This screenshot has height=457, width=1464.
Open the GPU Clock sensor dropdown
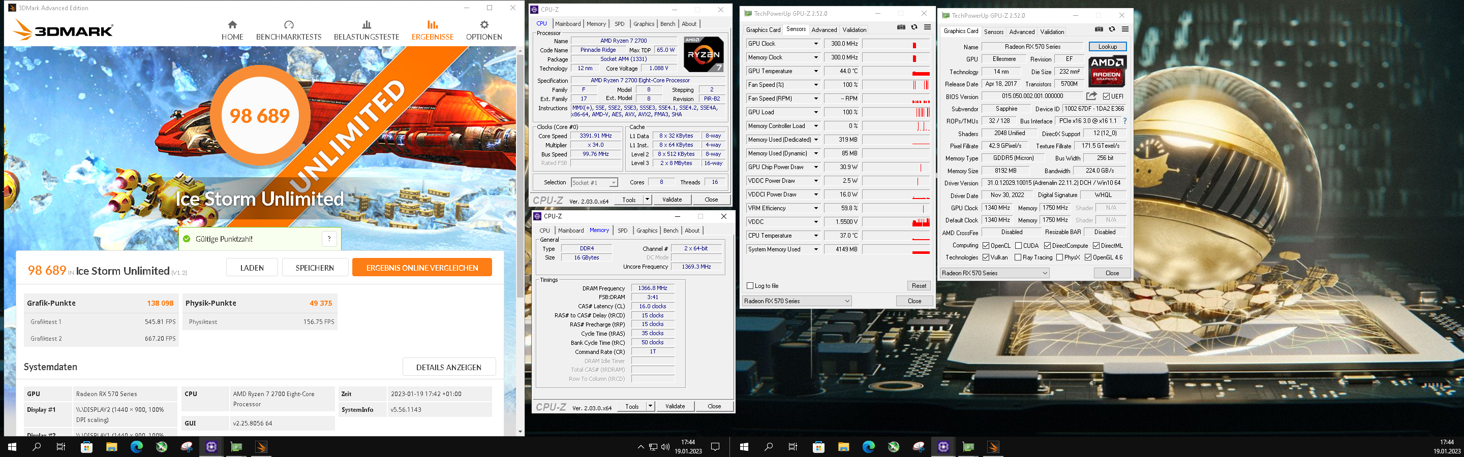[816, 44]
